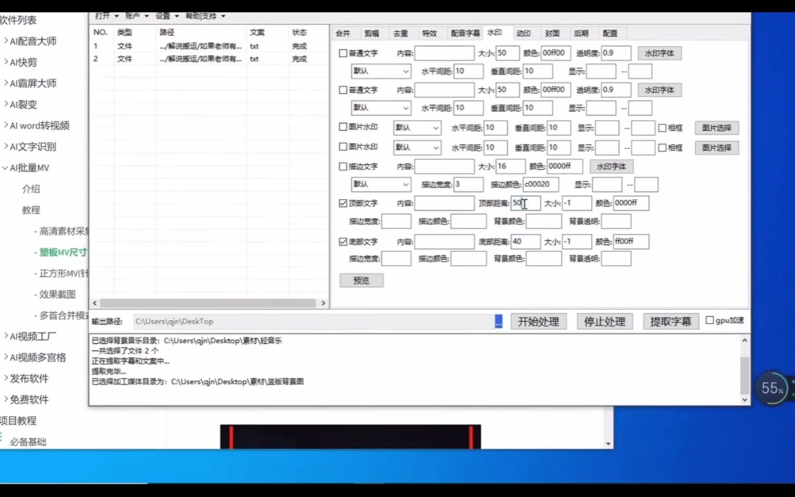This screenshot has width=795, height=497.
Task: Uncheck the 顶部文字 checkbox
Action: [343, 203]
